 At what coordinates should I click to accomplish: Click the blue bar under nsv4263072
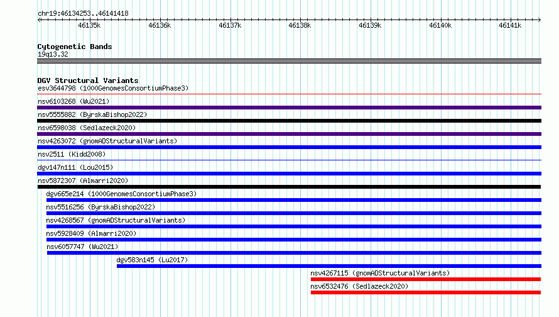tap(289, 147)
